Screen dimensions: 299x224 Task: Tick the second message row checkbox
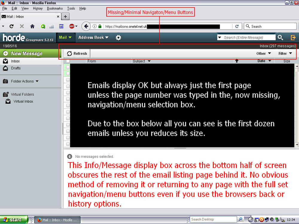(x=68, y=73)
